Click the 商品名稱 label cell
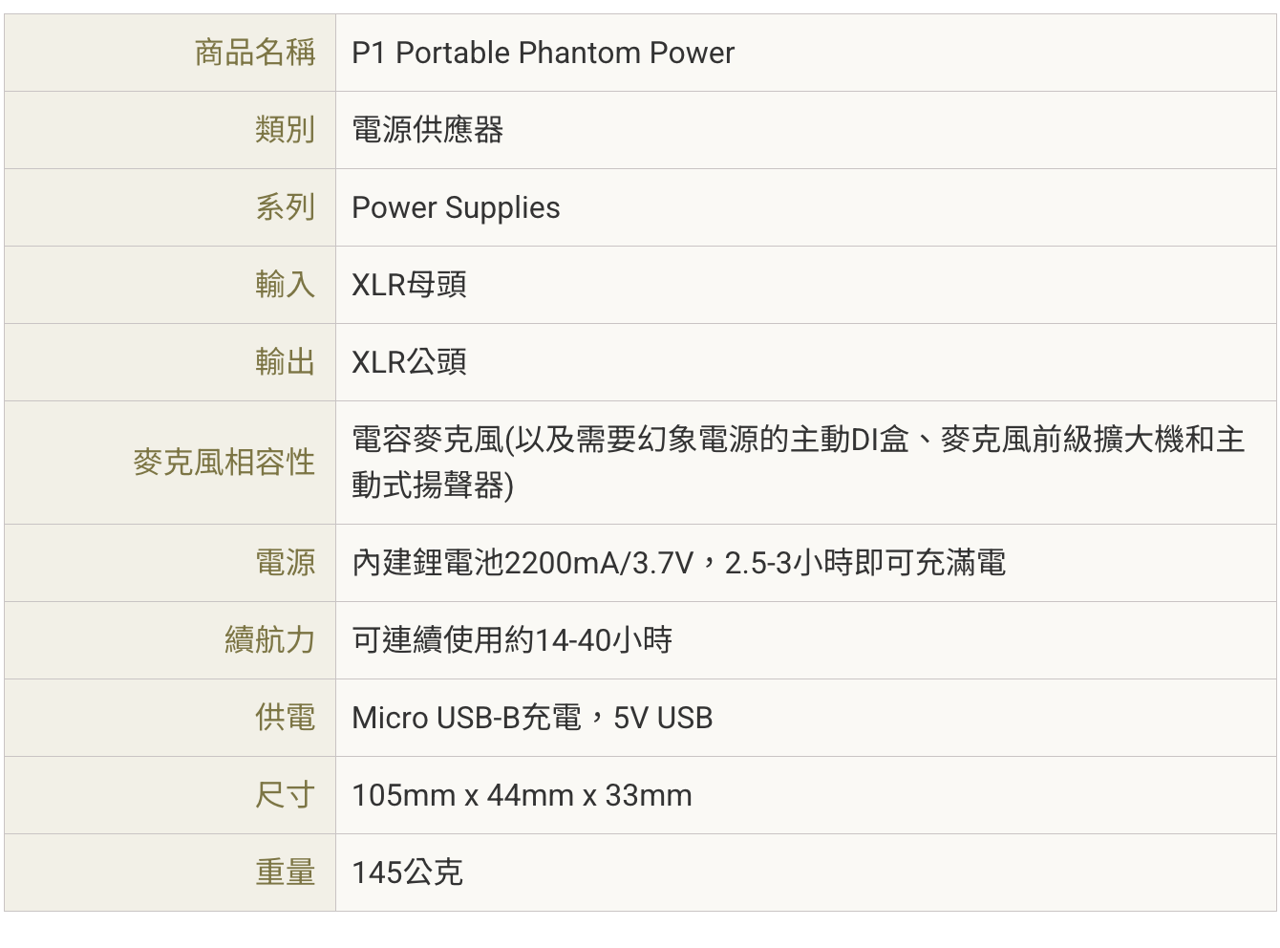 [x=255, y=53]
